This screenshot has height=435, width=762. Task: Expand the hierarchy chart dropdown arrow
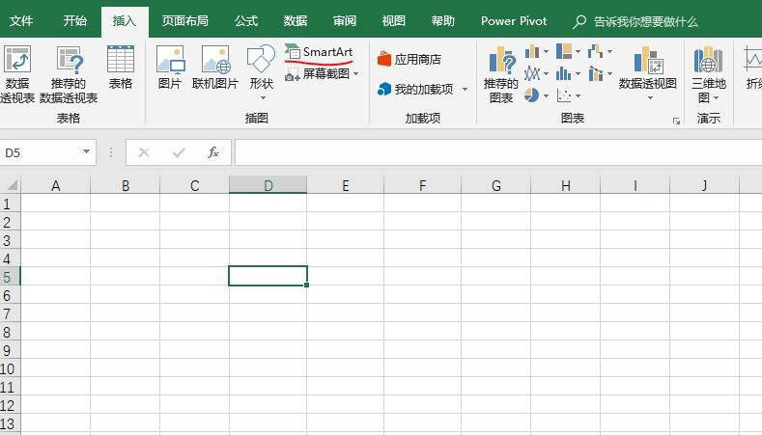578,51
